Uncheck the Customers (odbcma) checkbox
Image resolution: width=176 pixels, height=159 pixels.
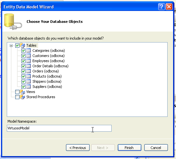(23, 56)
